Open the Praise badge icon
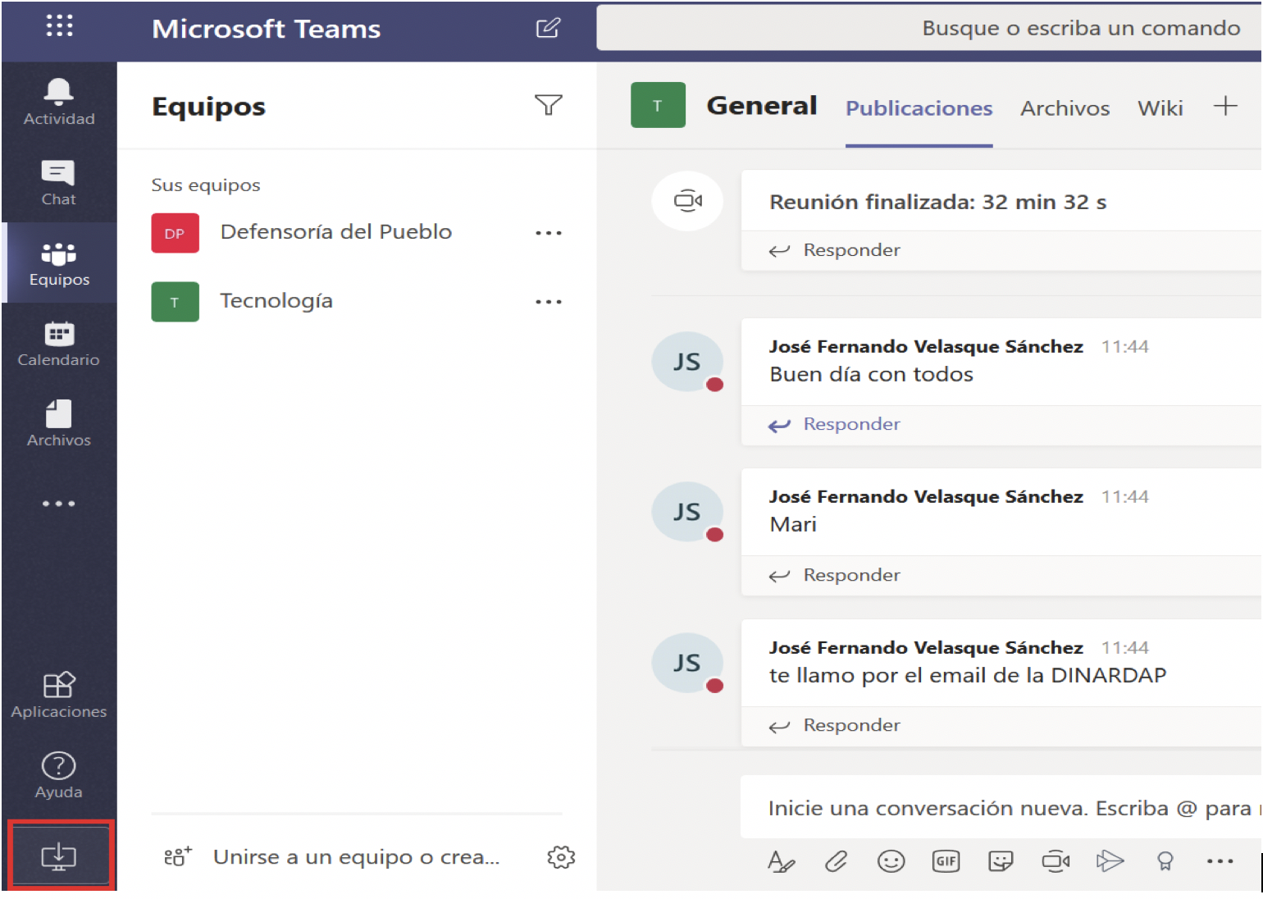This screenshot has height=899, width=1263. 1165,861
